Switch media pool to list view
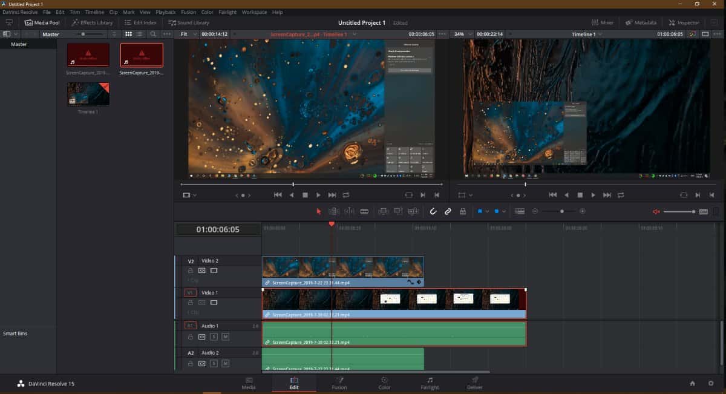This screenshot has width=726, height=394. 140,34
